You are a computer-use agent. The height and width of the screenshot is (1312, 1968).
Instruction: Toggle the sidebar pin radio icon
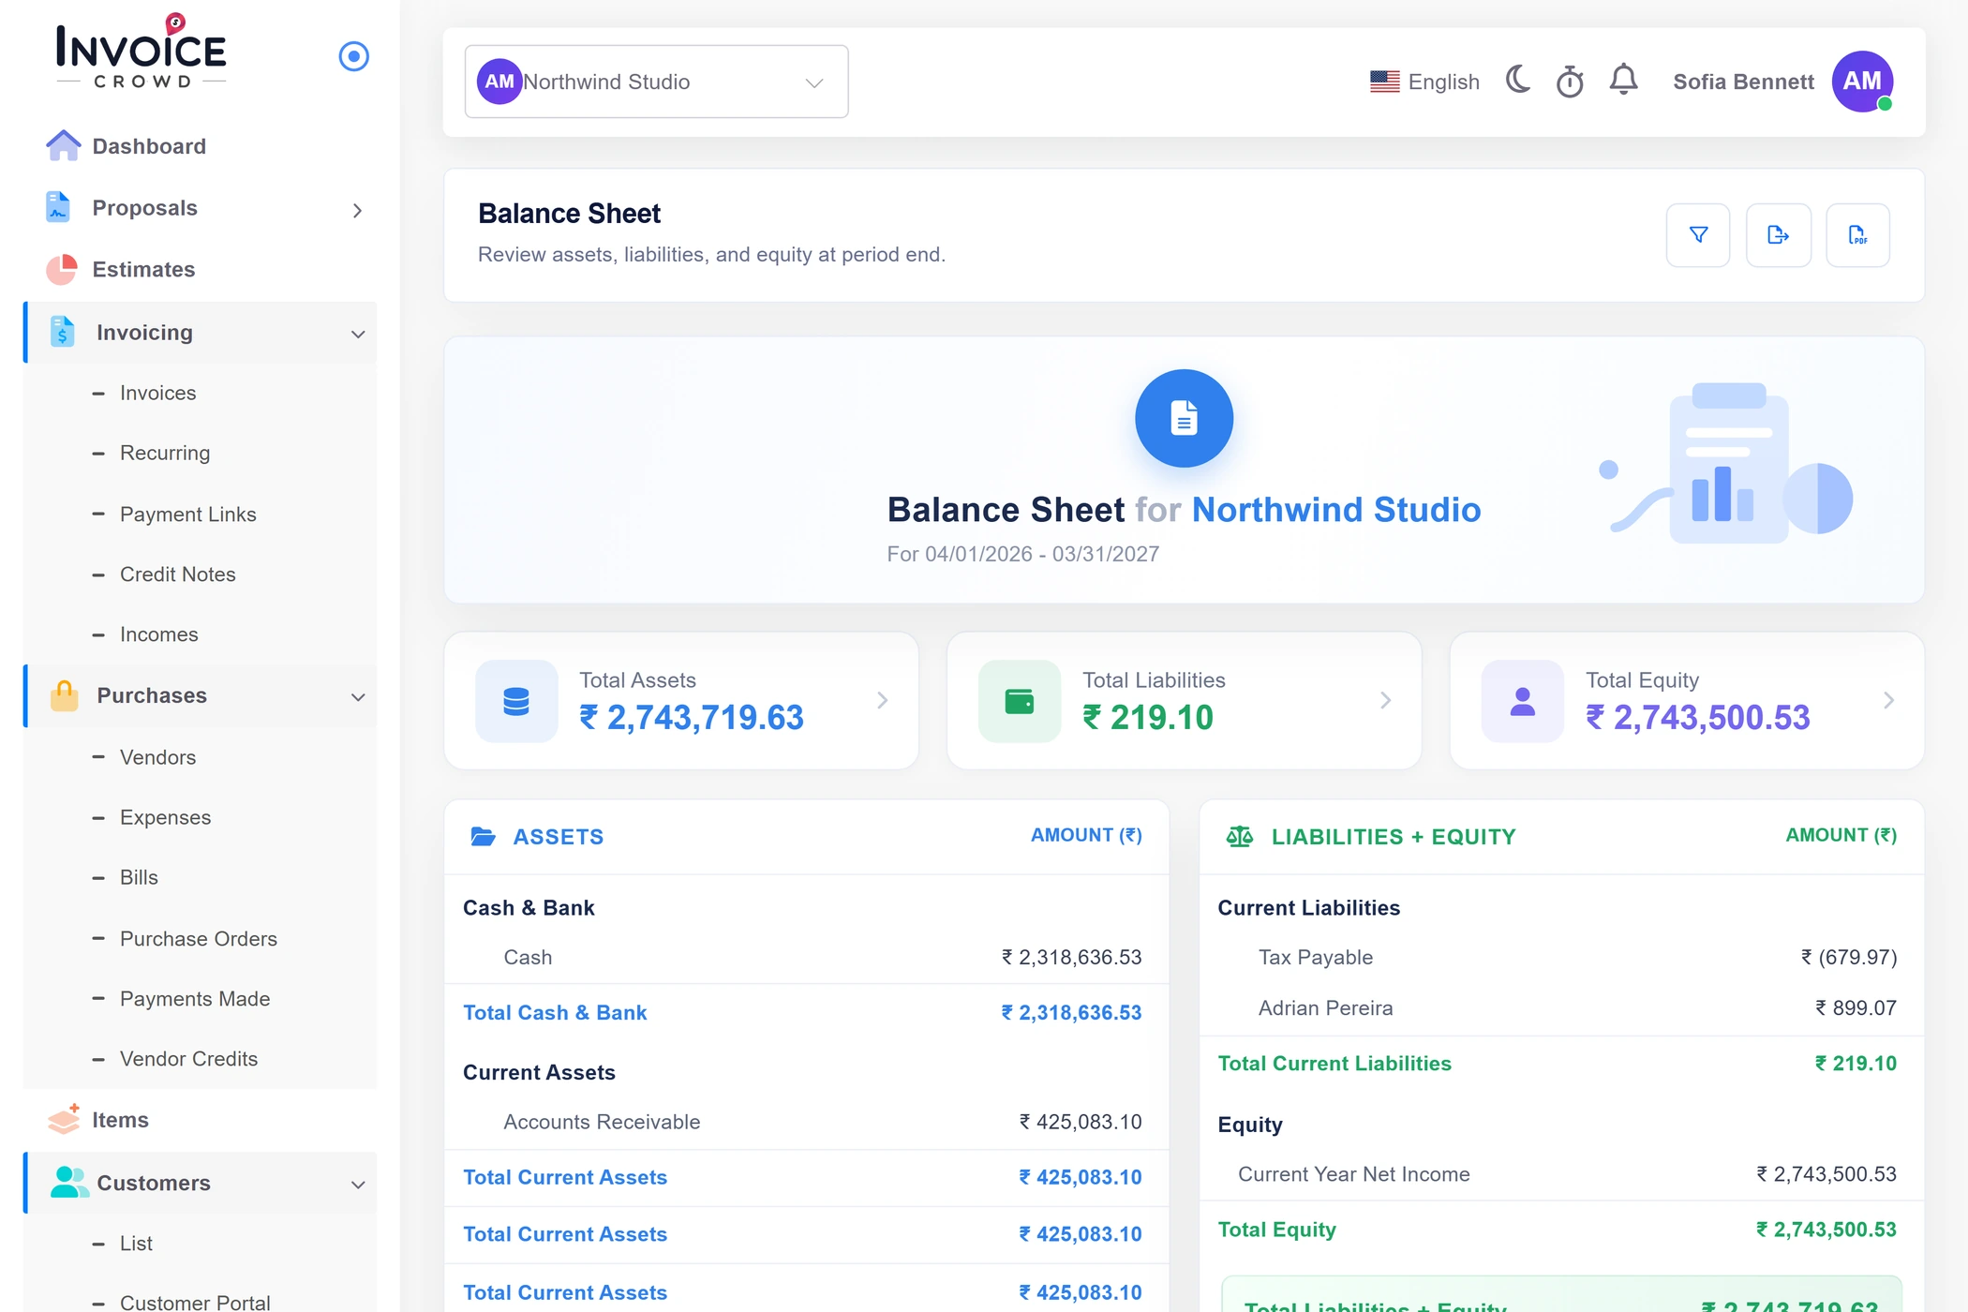[353, 56]
